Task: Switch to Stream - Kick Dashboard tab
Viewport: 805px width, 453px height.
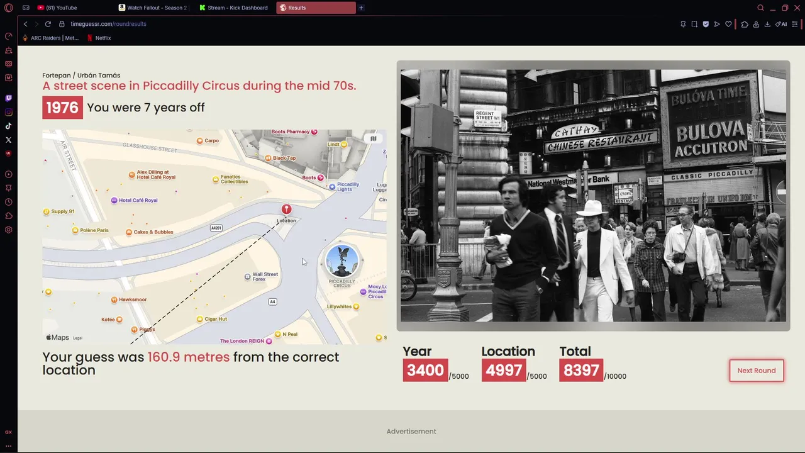Action: click(234, 8)
